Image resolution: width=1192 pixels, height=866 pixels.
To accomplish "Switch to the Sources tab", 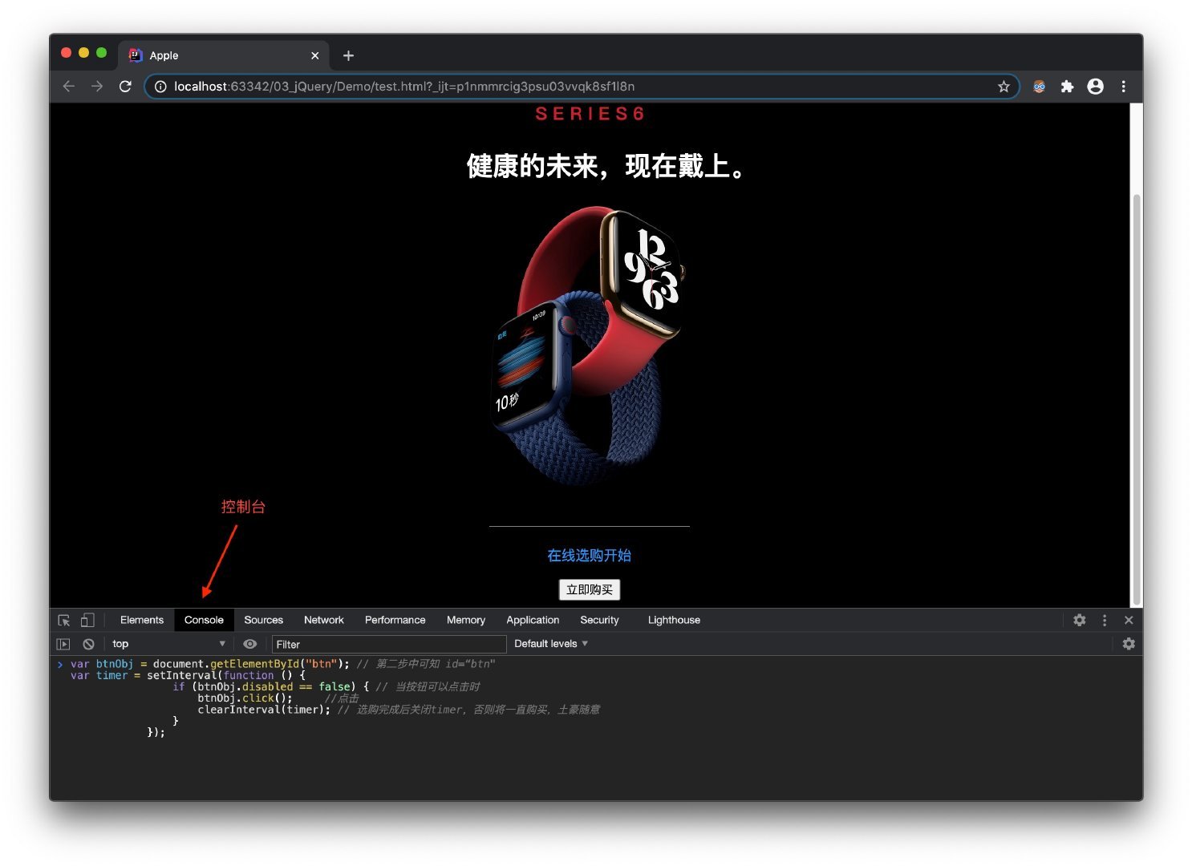I will [264, 620].
